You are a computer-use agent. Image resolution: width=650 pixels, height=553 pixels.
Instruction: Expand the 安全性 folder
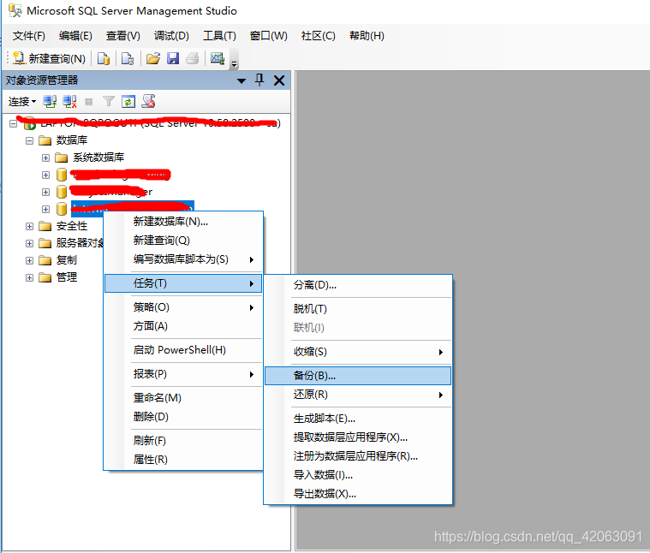coord(29,226)
